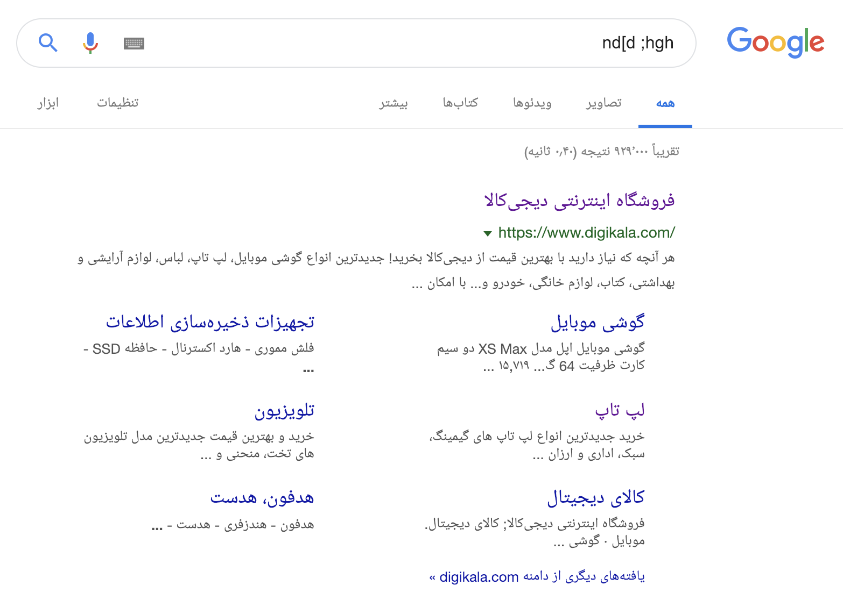Switch to the تصاویر (Images) tab
The width and height of the screenshot is (843, 614).
[x=604, y=103]
